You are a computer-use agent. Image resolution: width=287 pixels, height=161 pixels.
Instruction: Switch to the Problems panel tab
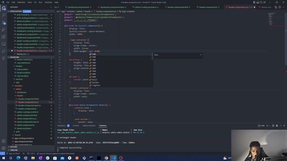(x=61, y=126)
